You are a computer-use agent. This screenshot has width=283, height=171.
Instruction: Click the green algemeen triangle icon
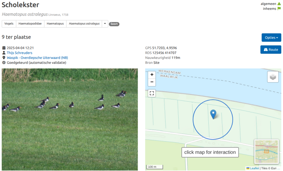(x=279, y=4)
